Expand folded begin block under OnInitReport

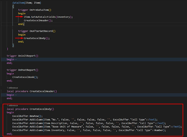15,59
